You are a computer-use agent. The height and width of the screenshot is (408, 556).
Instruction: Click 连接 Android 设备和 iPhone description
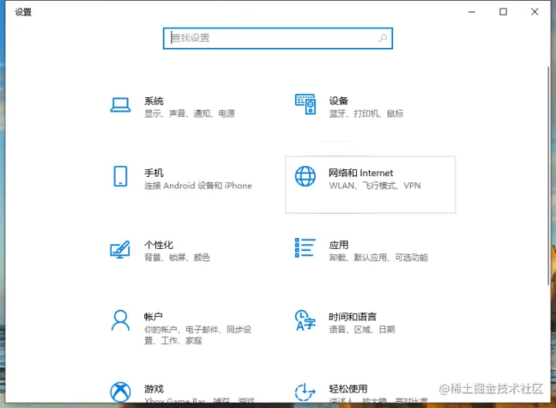click(198, 185)
